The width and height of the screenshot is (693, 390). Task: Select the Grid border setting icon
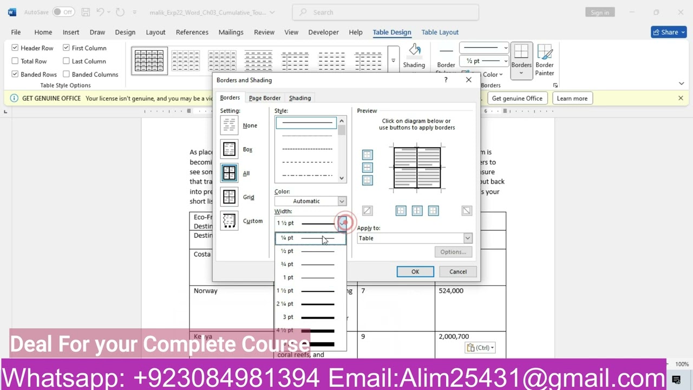[x=229, y=197]
